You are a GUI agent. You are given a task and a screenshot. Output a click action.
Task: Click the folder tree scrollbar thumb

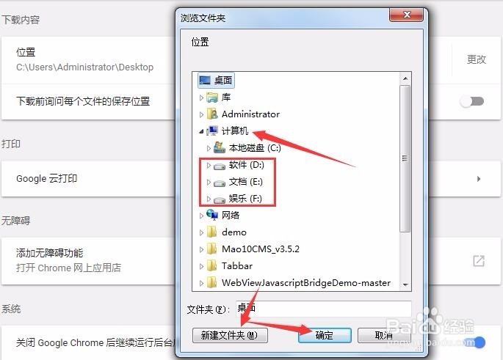405,158
